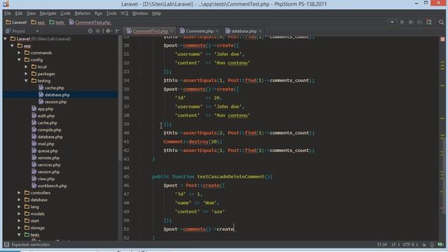Click red error stripe indicator at top
Screen dimensions: 448x252
(x=442, y=39)
